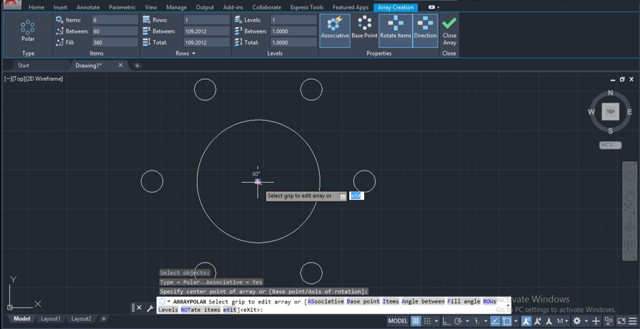Switch to the Layout1 tab
This screenshot has width=640, height=329.
50,319
